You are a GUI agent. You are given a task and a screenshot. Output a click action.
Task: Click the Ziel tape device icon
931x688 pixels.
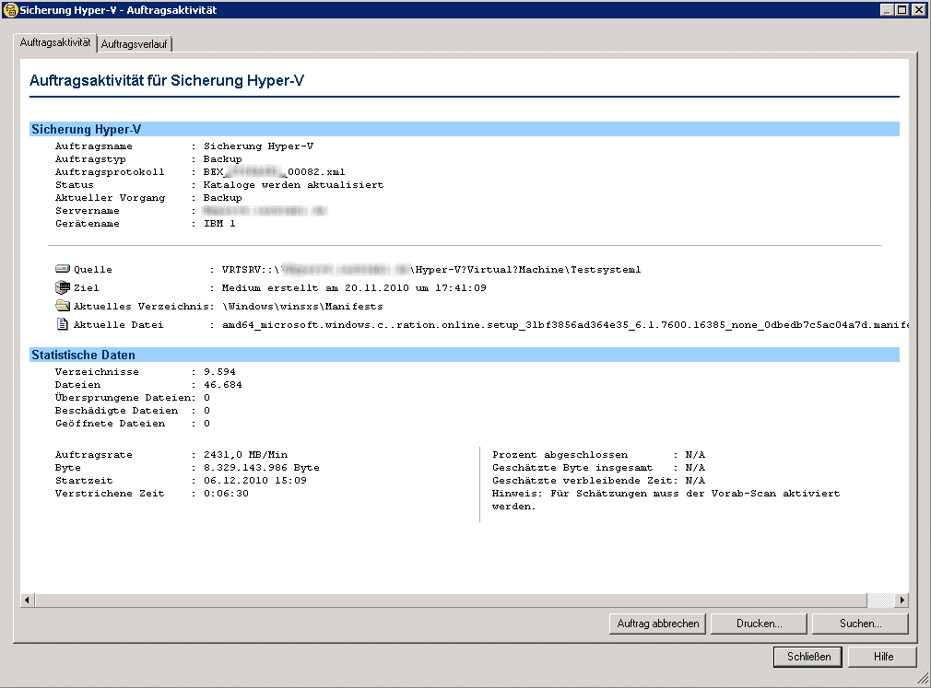point(63,287)
